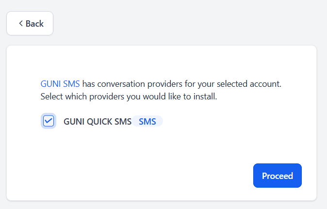Click the word 'Proceed' on blue button
The height and width of the screenshot is (209, 327).
(x=278, y=176)
